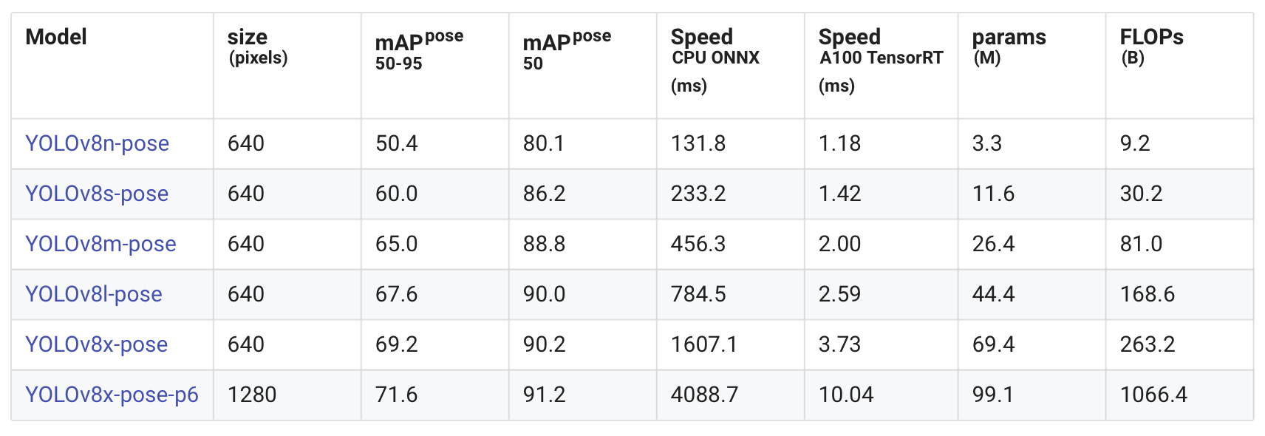Click the 50.4 mAP value
This screenshot has width=1265, height=436.
pos(397,143)
